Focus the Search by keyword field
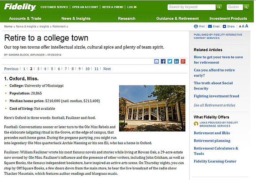The height and width of the screenshot is (180, 256). point(192,7)
